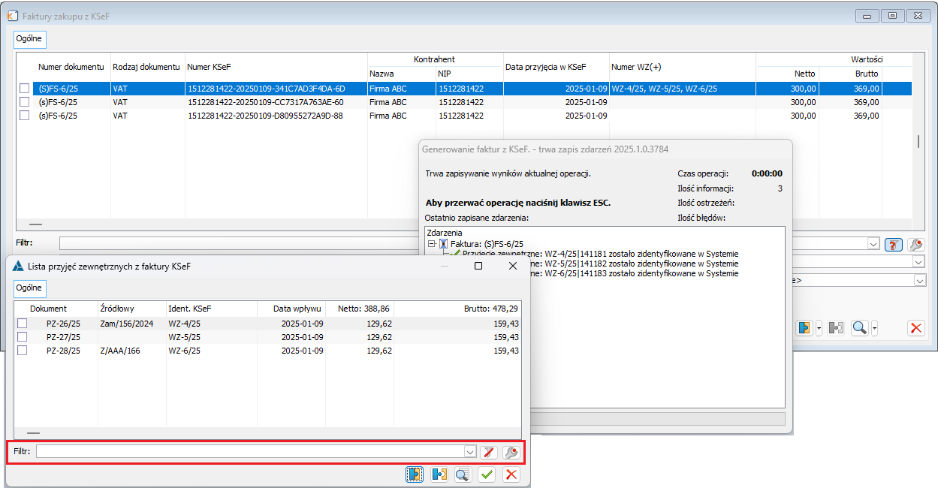
Task: Click into the Filtr input field in PZ list
Action: tap(250, 452)
